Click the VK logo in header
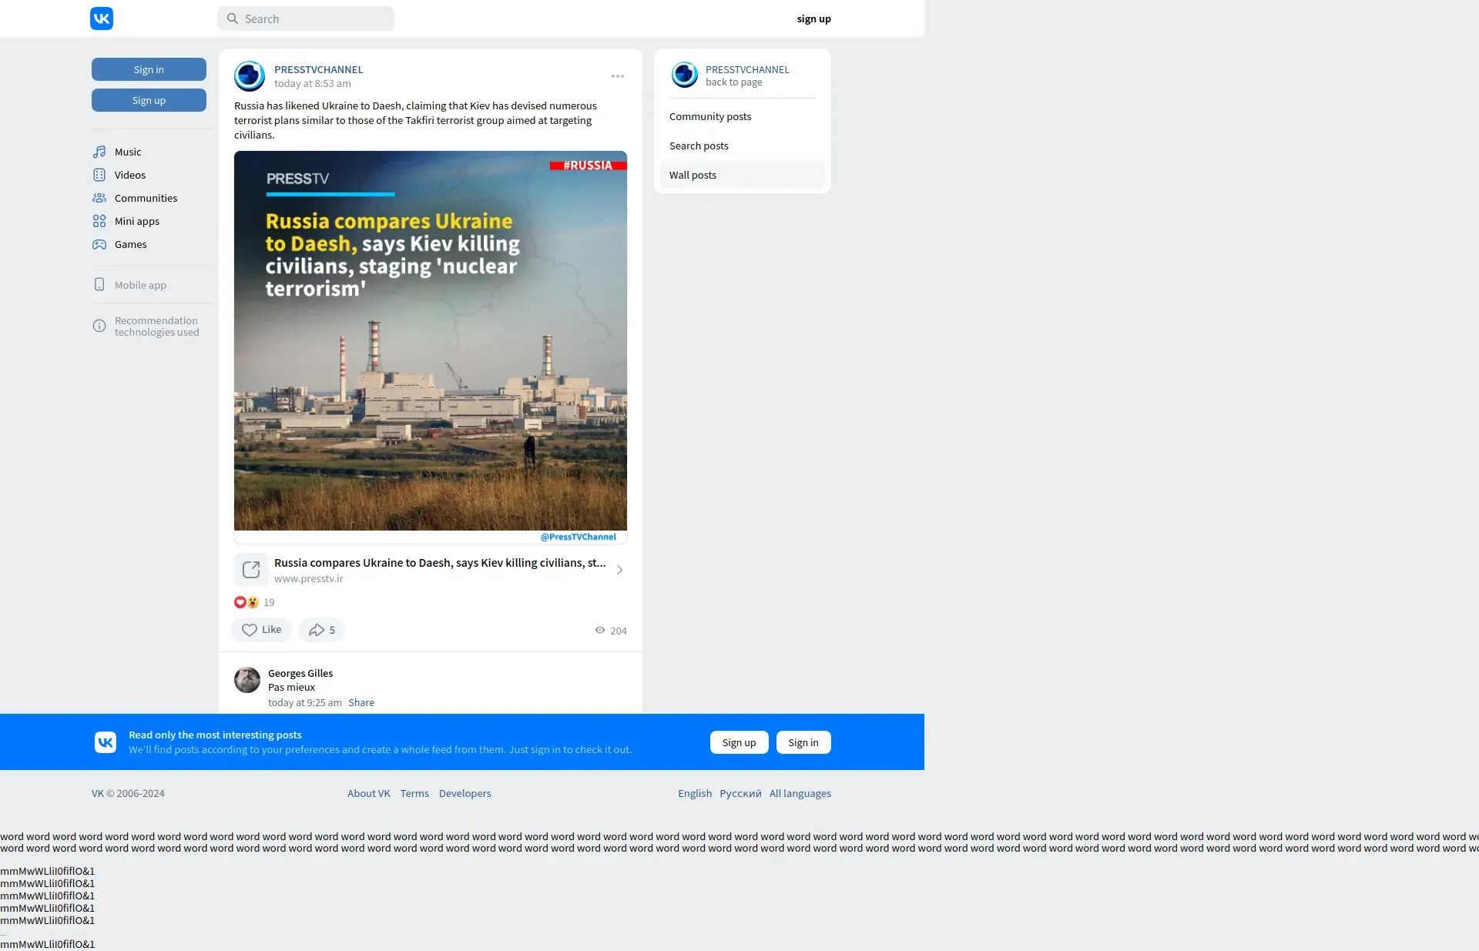1479x951 pixels. [x=102, y=18]
